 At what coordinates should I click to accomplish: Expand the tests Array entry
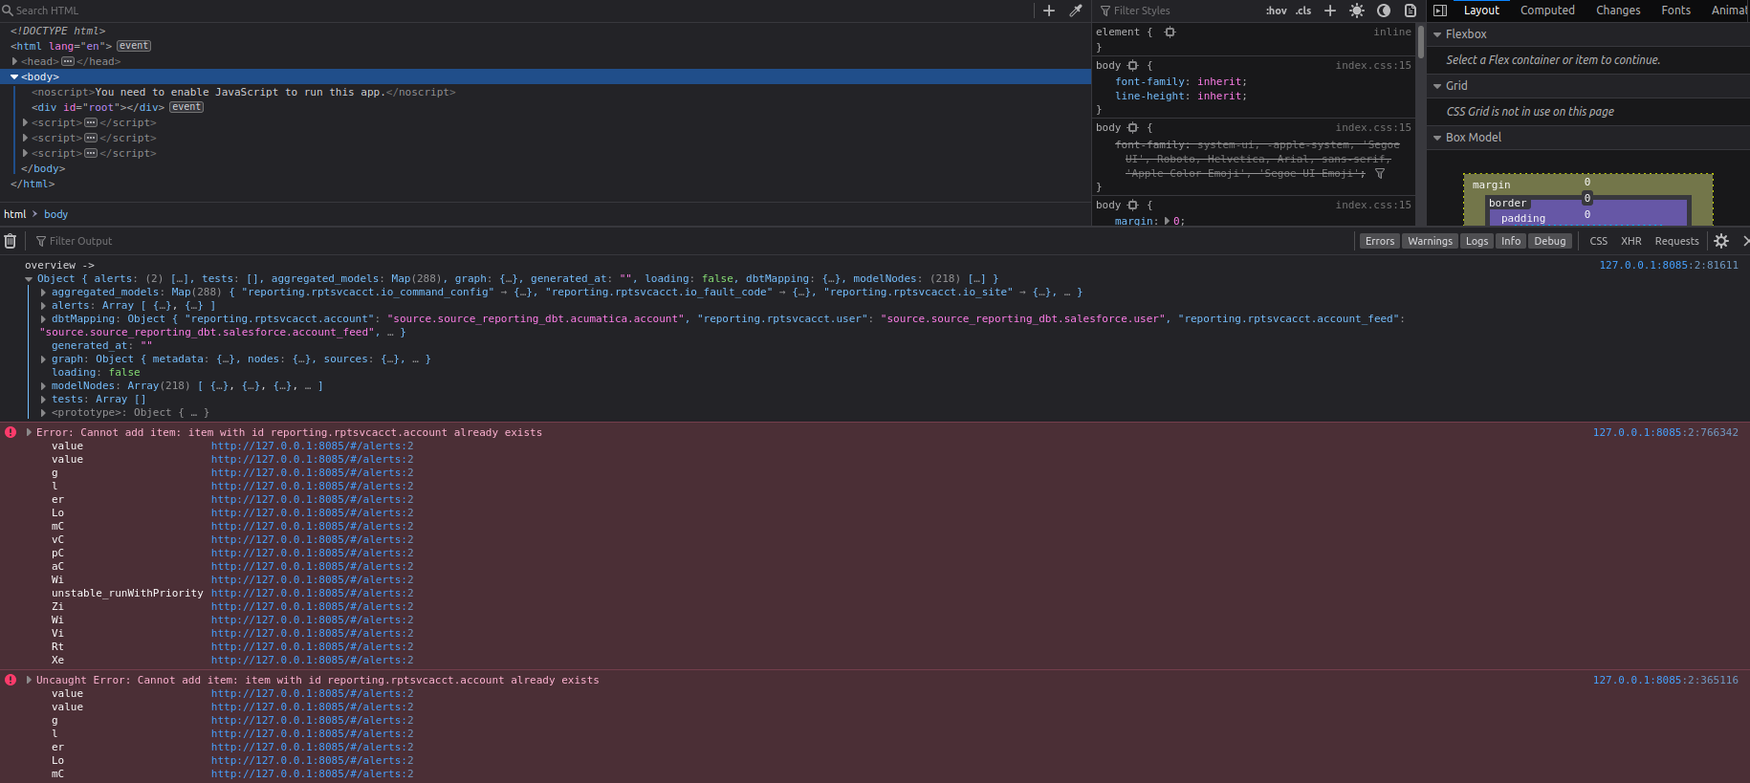(43, 400)
